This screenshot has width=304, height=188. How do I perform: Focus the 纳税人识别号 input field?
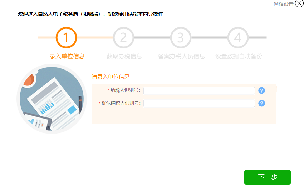pos(199,90)
